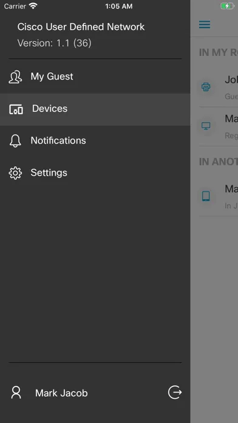Select Devices in the side menu
Viewport: 238px width, 423px height.
point(95,109)
